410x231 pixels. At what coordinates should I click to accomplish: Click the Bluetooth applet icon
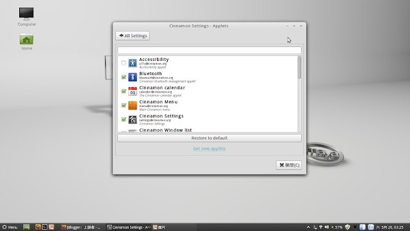pos(133,77)
